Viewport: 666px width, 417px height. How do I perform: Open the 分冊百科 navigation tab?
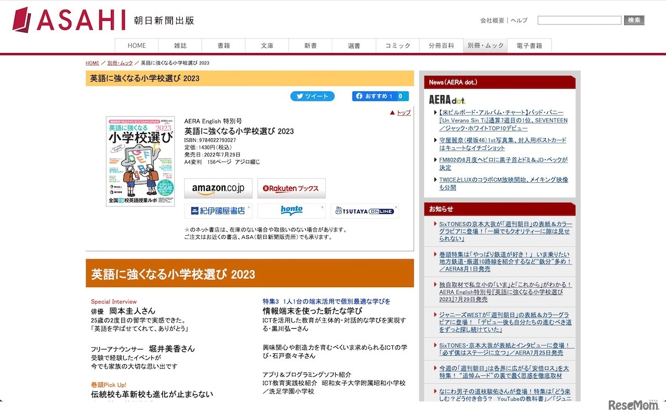pyautogui.click(x=441, y=46)
